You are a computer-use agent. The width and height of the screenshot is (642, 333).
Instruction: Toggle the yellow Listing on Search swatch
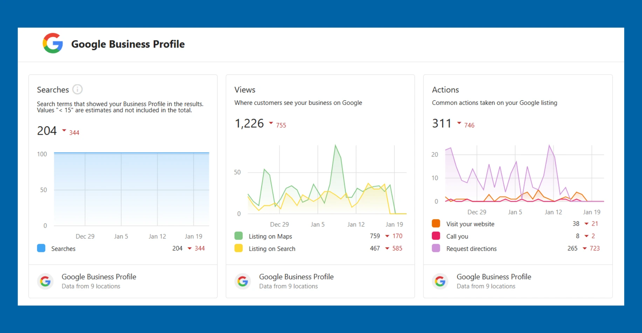click(x=239, y=248)
